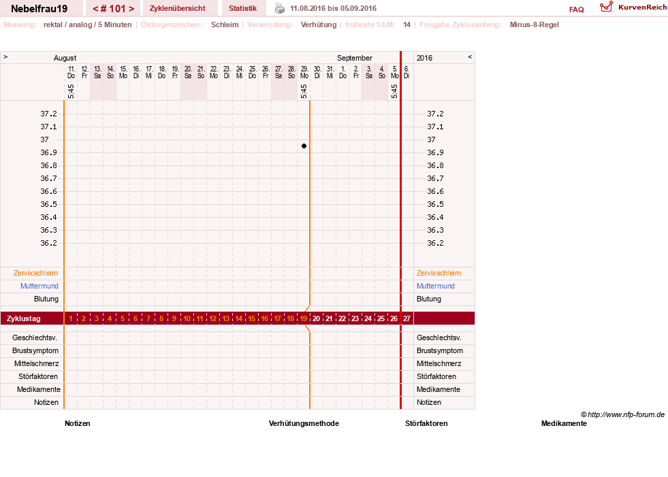Click the left Störfaktoren row label

pyautogui.click(x=38, y=376)
